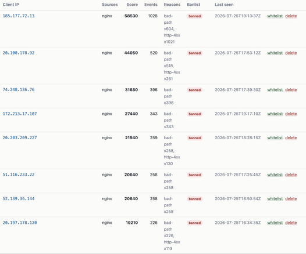Open client IP 20.203.209.227
Screen dimensions: 306x254
(x=20, y=137)
